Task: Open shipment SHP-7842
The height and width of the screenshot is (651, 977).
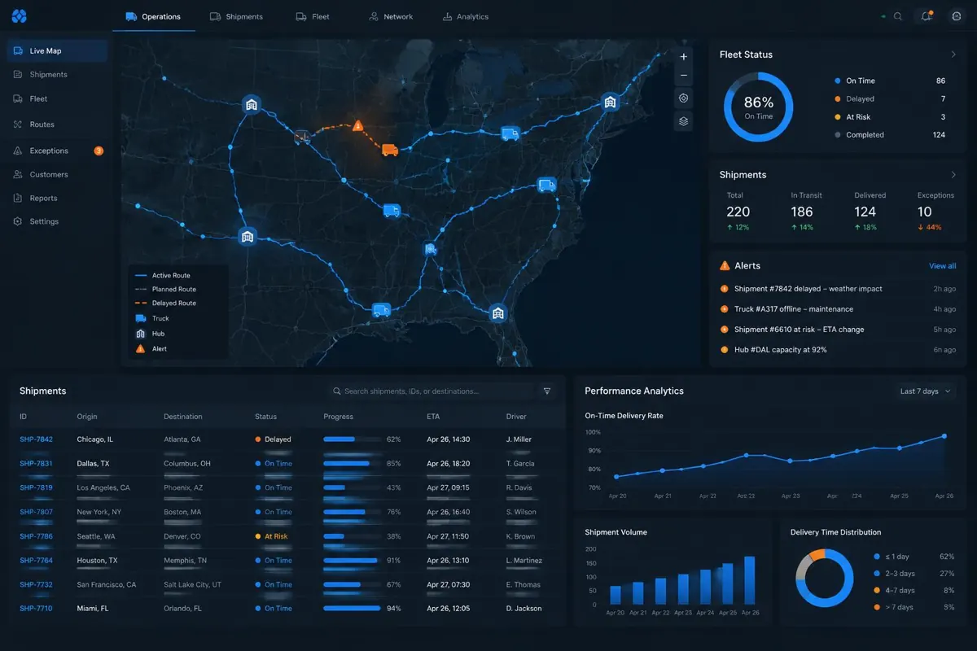Action: pos(36,439)
